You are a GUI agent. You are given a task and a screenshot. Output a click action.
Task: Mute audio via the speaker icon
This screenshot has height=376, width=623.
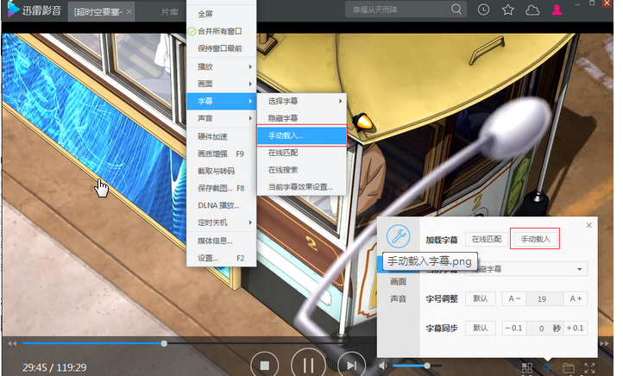point(384,366)
